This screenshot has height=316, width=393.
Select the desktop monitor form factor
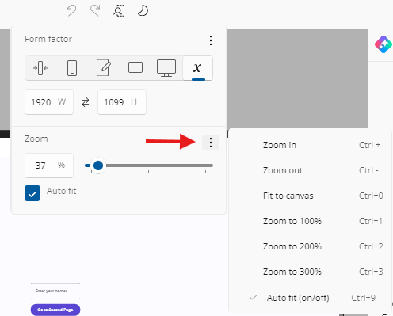click(166, 68)
